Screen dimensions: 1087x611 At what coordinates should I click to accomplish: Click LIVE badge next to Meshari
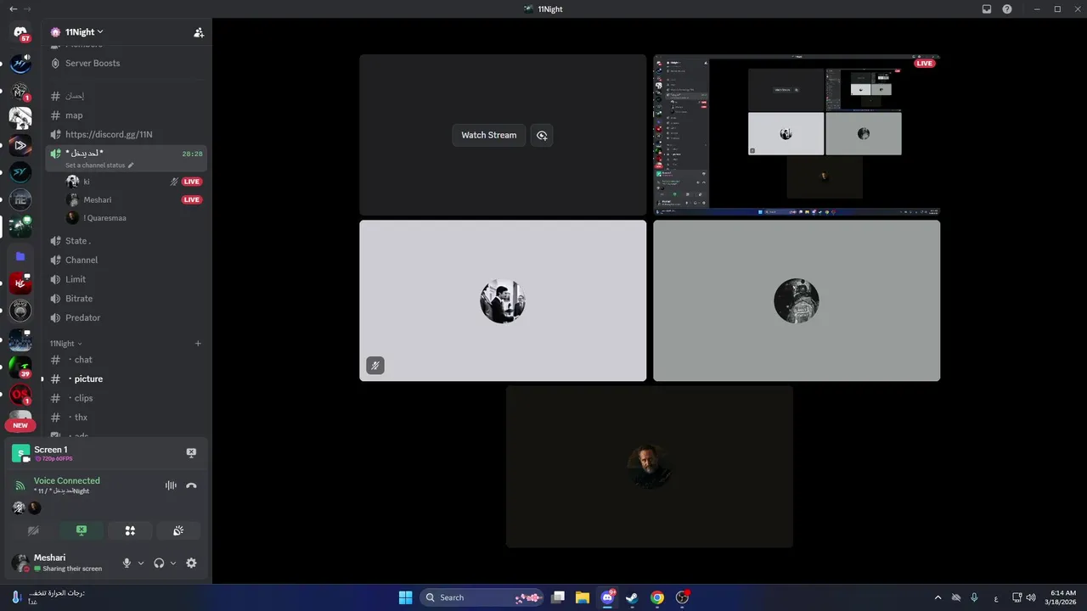tap(192, 200)
